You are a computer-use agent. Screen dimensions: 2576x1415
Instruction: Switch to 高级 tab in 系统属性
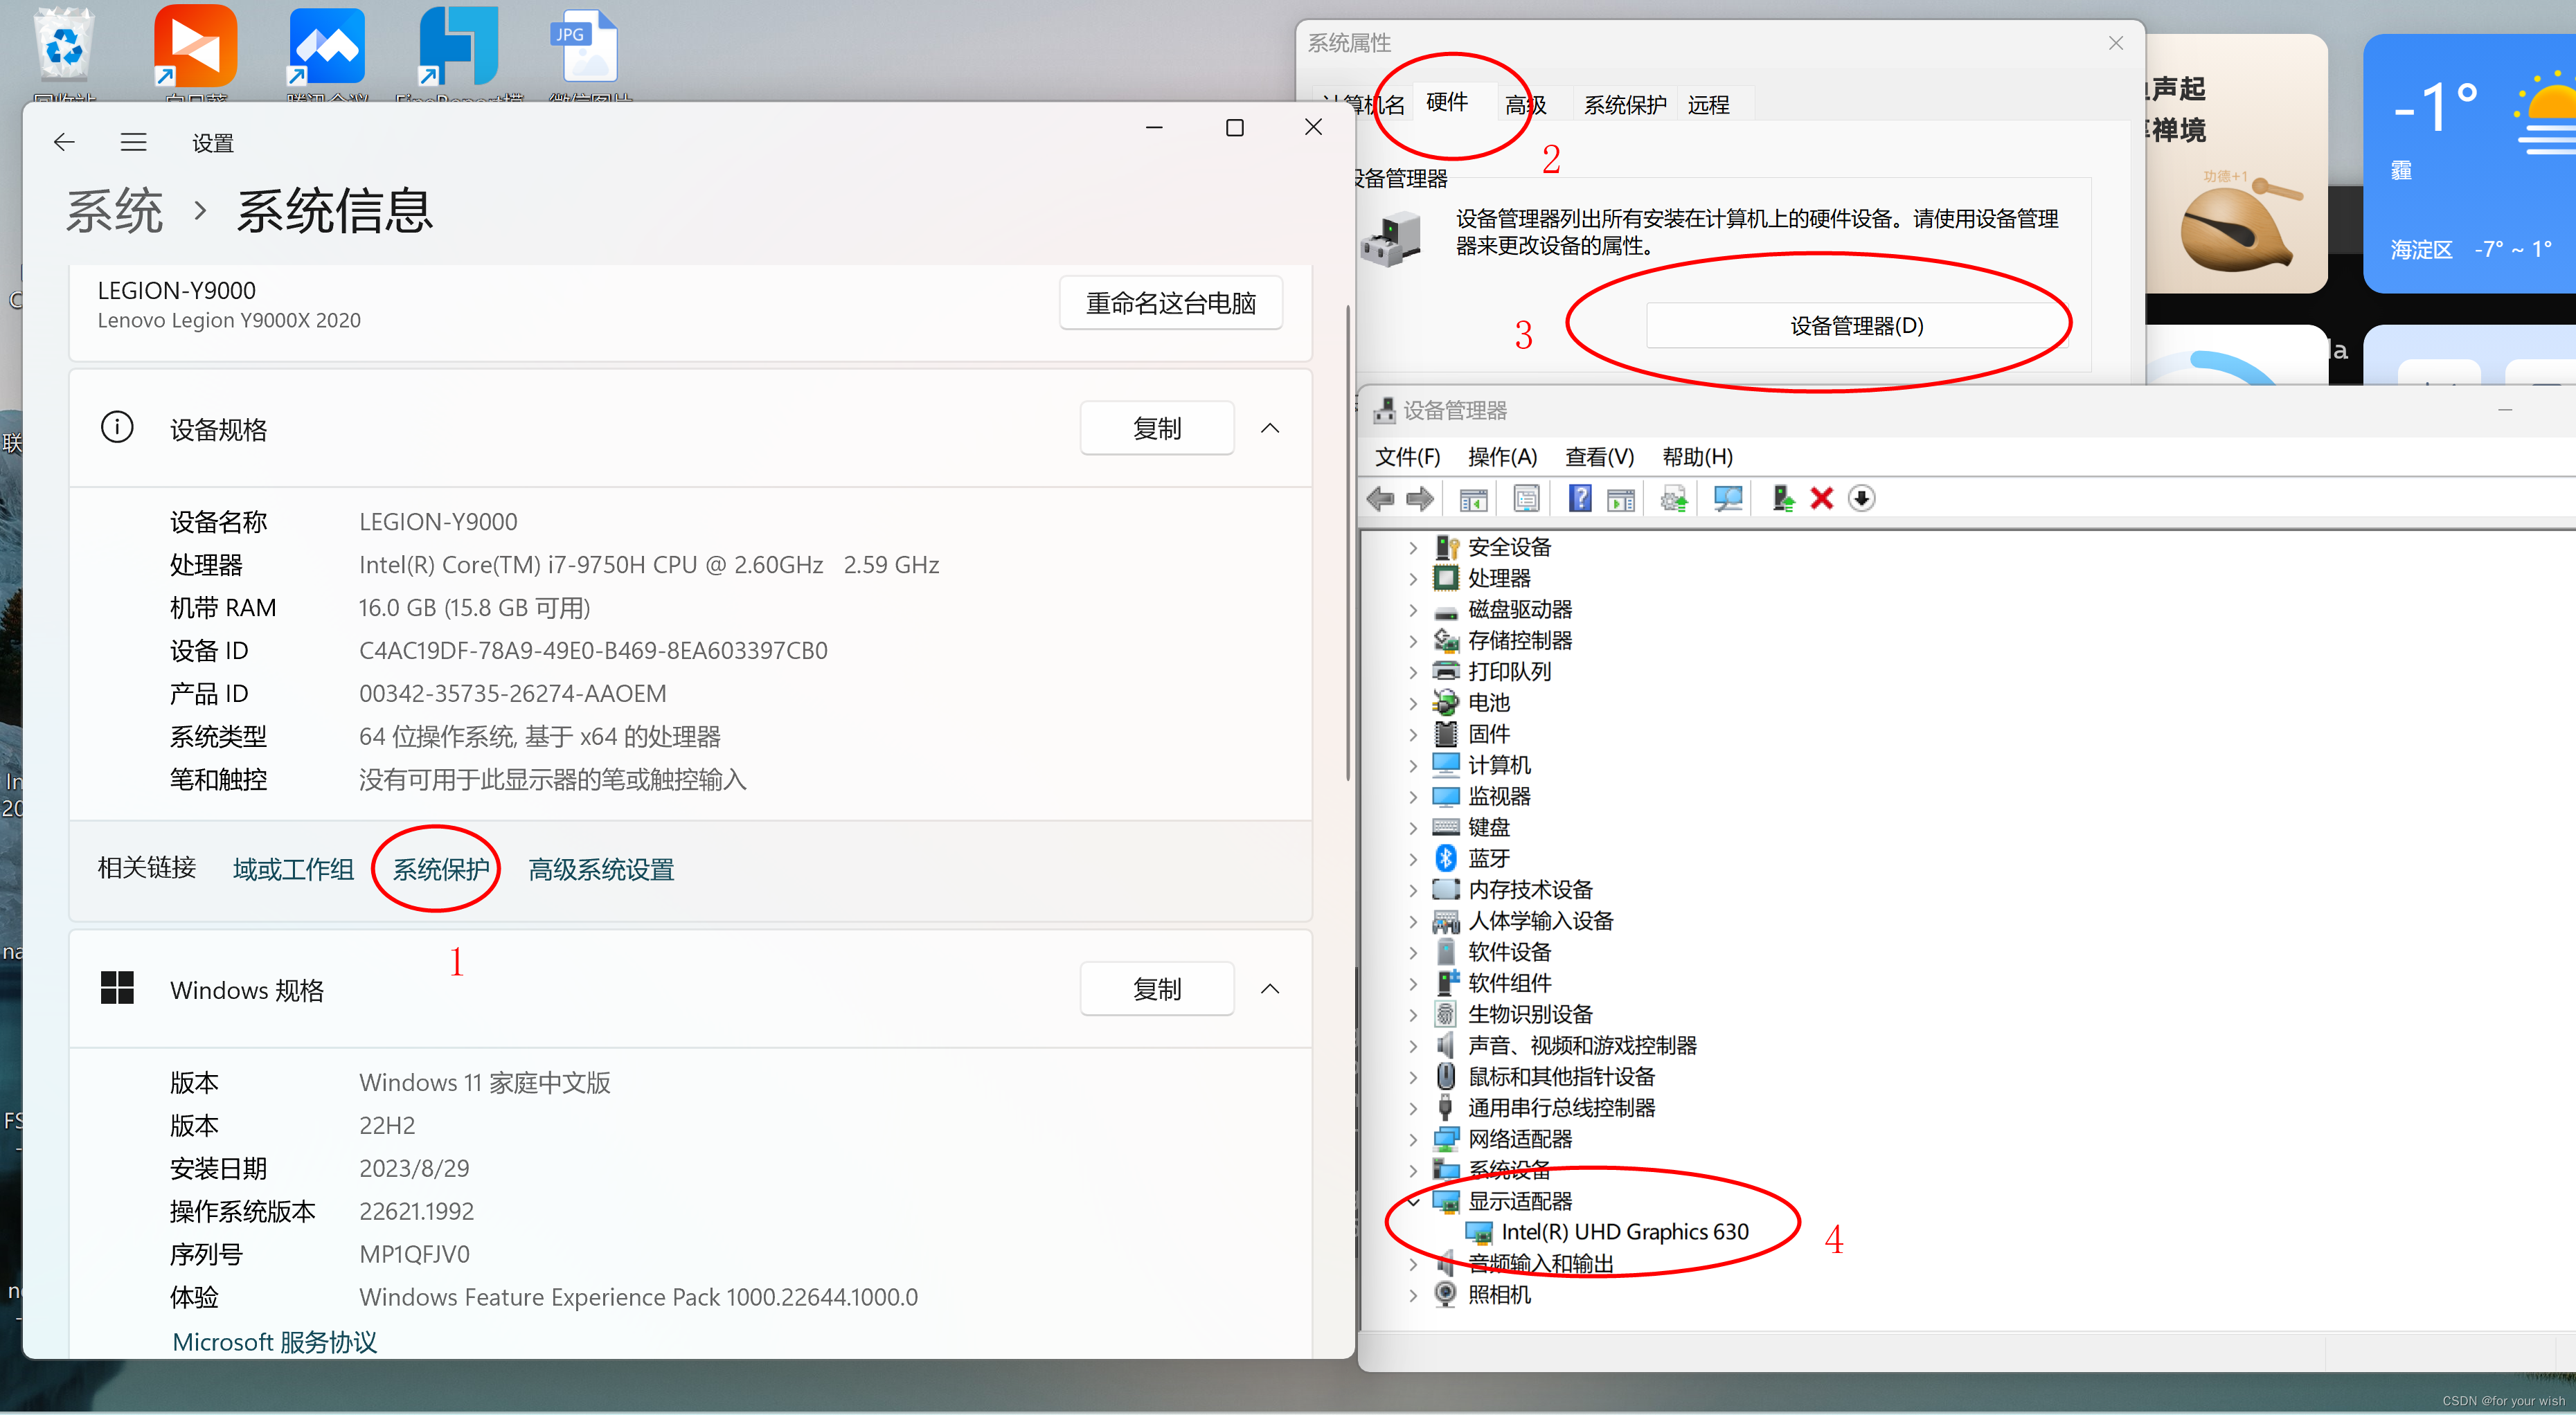[x=1526, y=104]
